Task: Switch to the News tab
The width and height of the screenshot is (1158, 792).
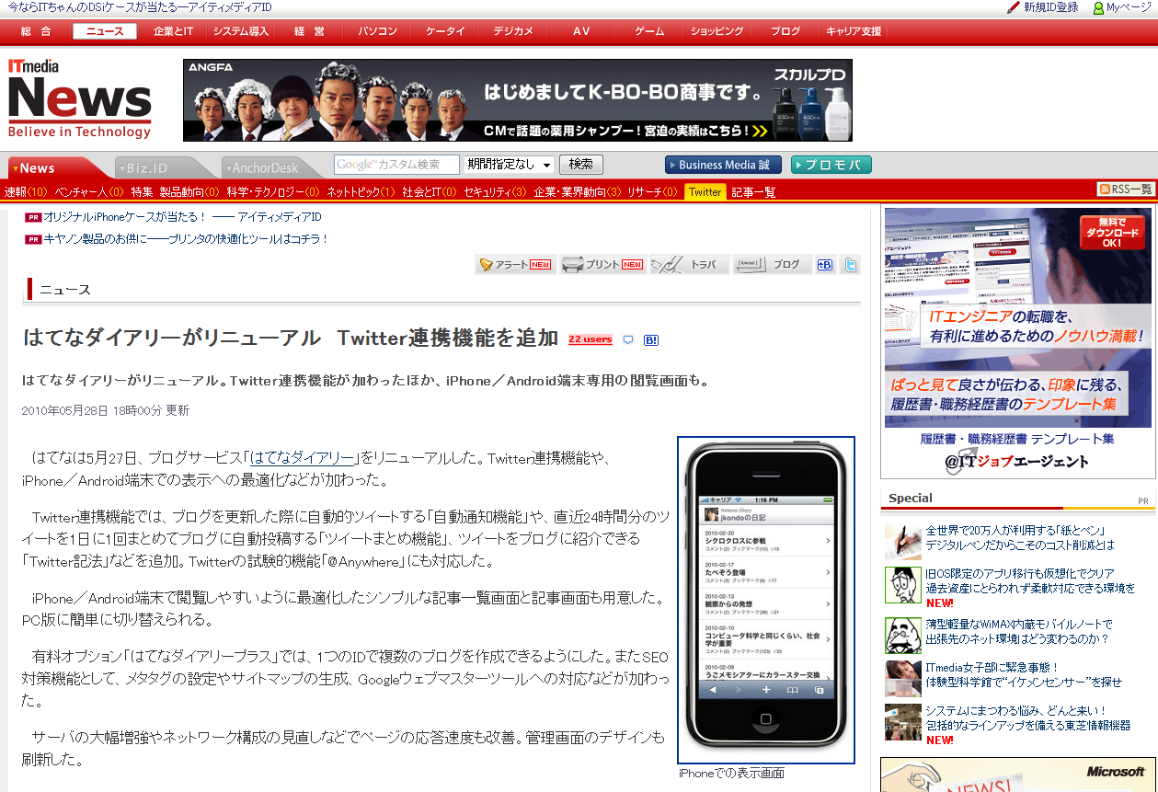Action: coord(55,167)
